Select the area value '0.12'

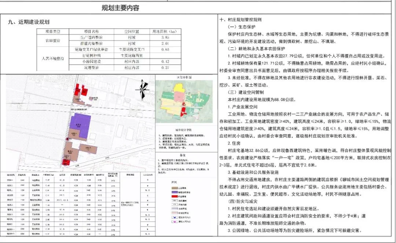tap(165, 62)
